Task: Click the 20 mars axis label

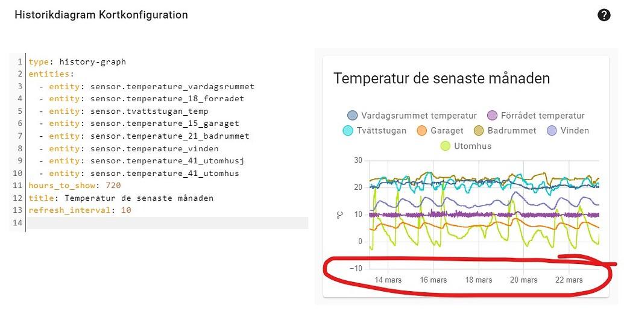Action: pyautogui.click(x=523, y=280)
